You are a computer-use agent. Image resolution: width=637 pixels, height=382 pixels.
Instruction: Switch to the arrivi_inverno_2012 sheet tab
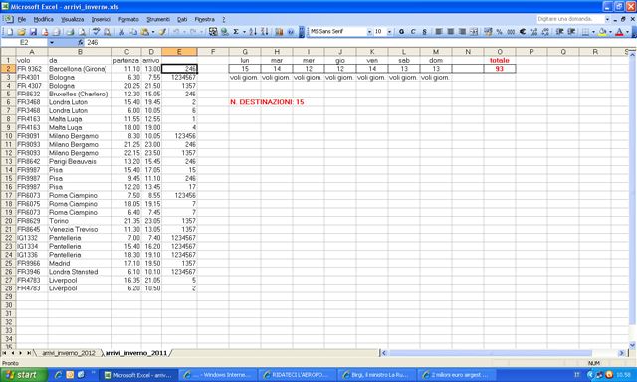(69, 353)
